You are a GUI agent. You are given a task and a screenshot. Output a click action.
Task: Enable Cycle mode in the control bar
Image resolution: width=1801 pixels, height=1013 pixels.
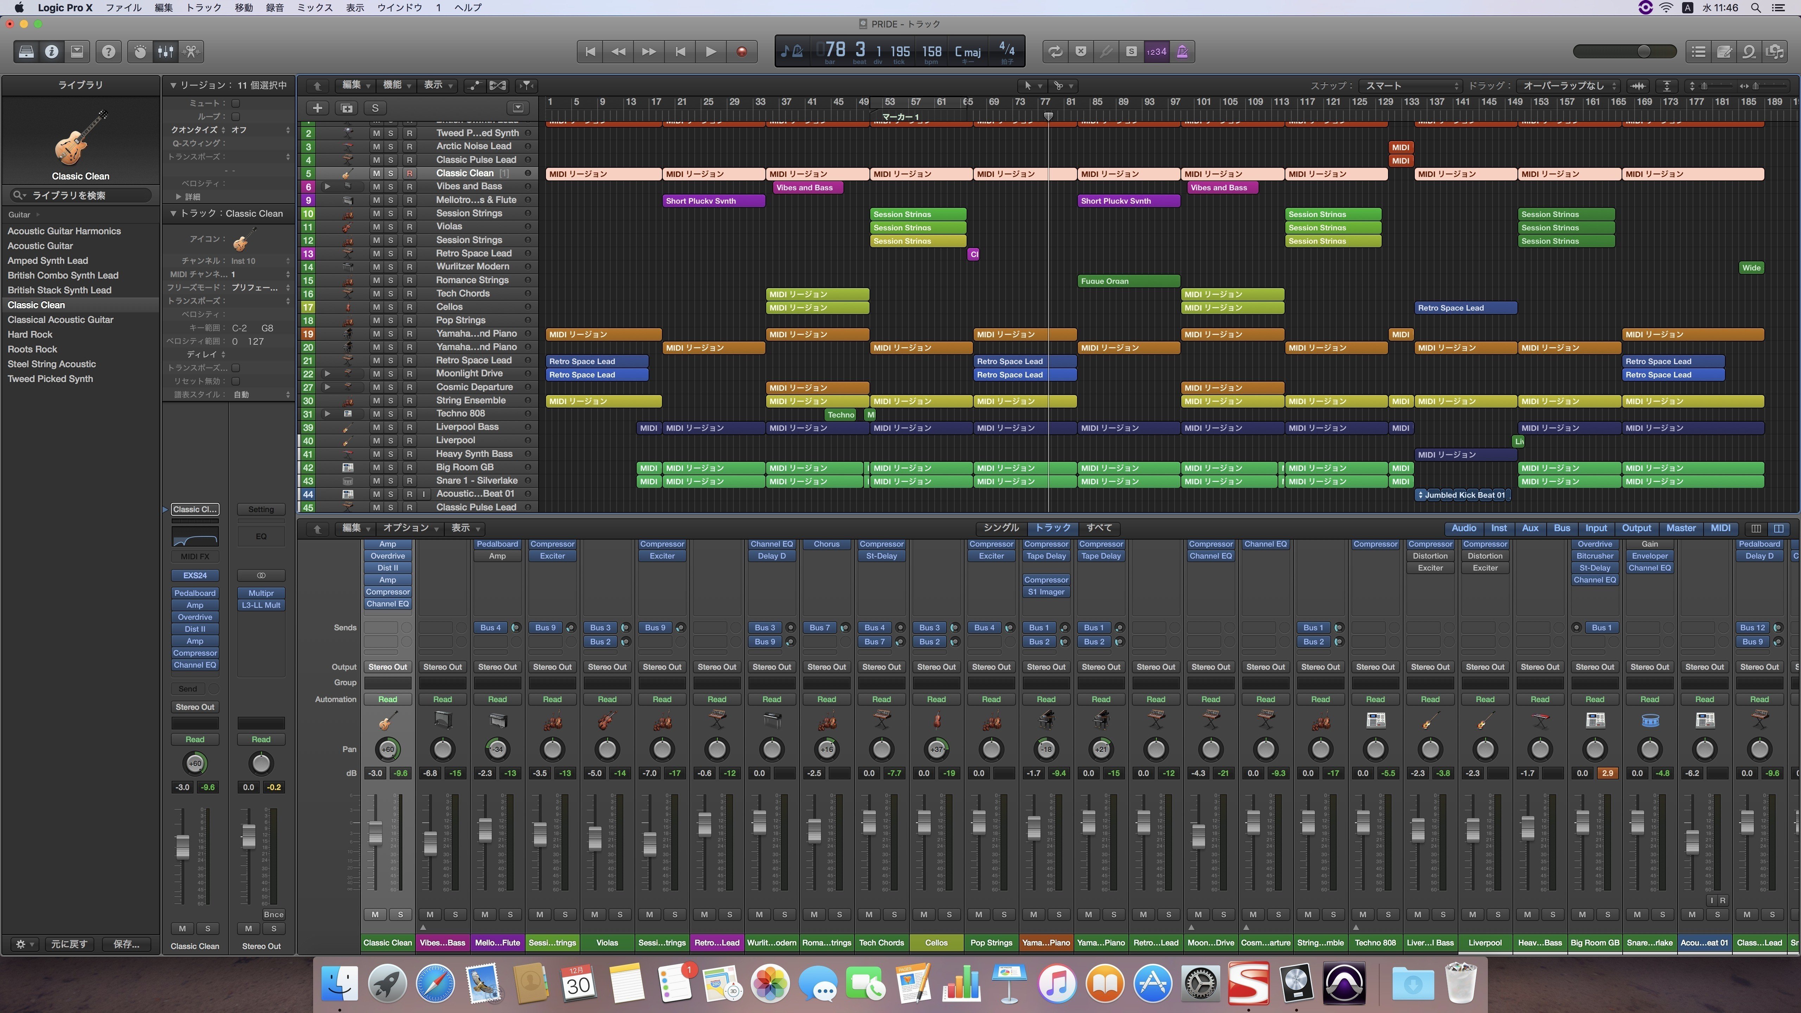tap(1054, 51)
